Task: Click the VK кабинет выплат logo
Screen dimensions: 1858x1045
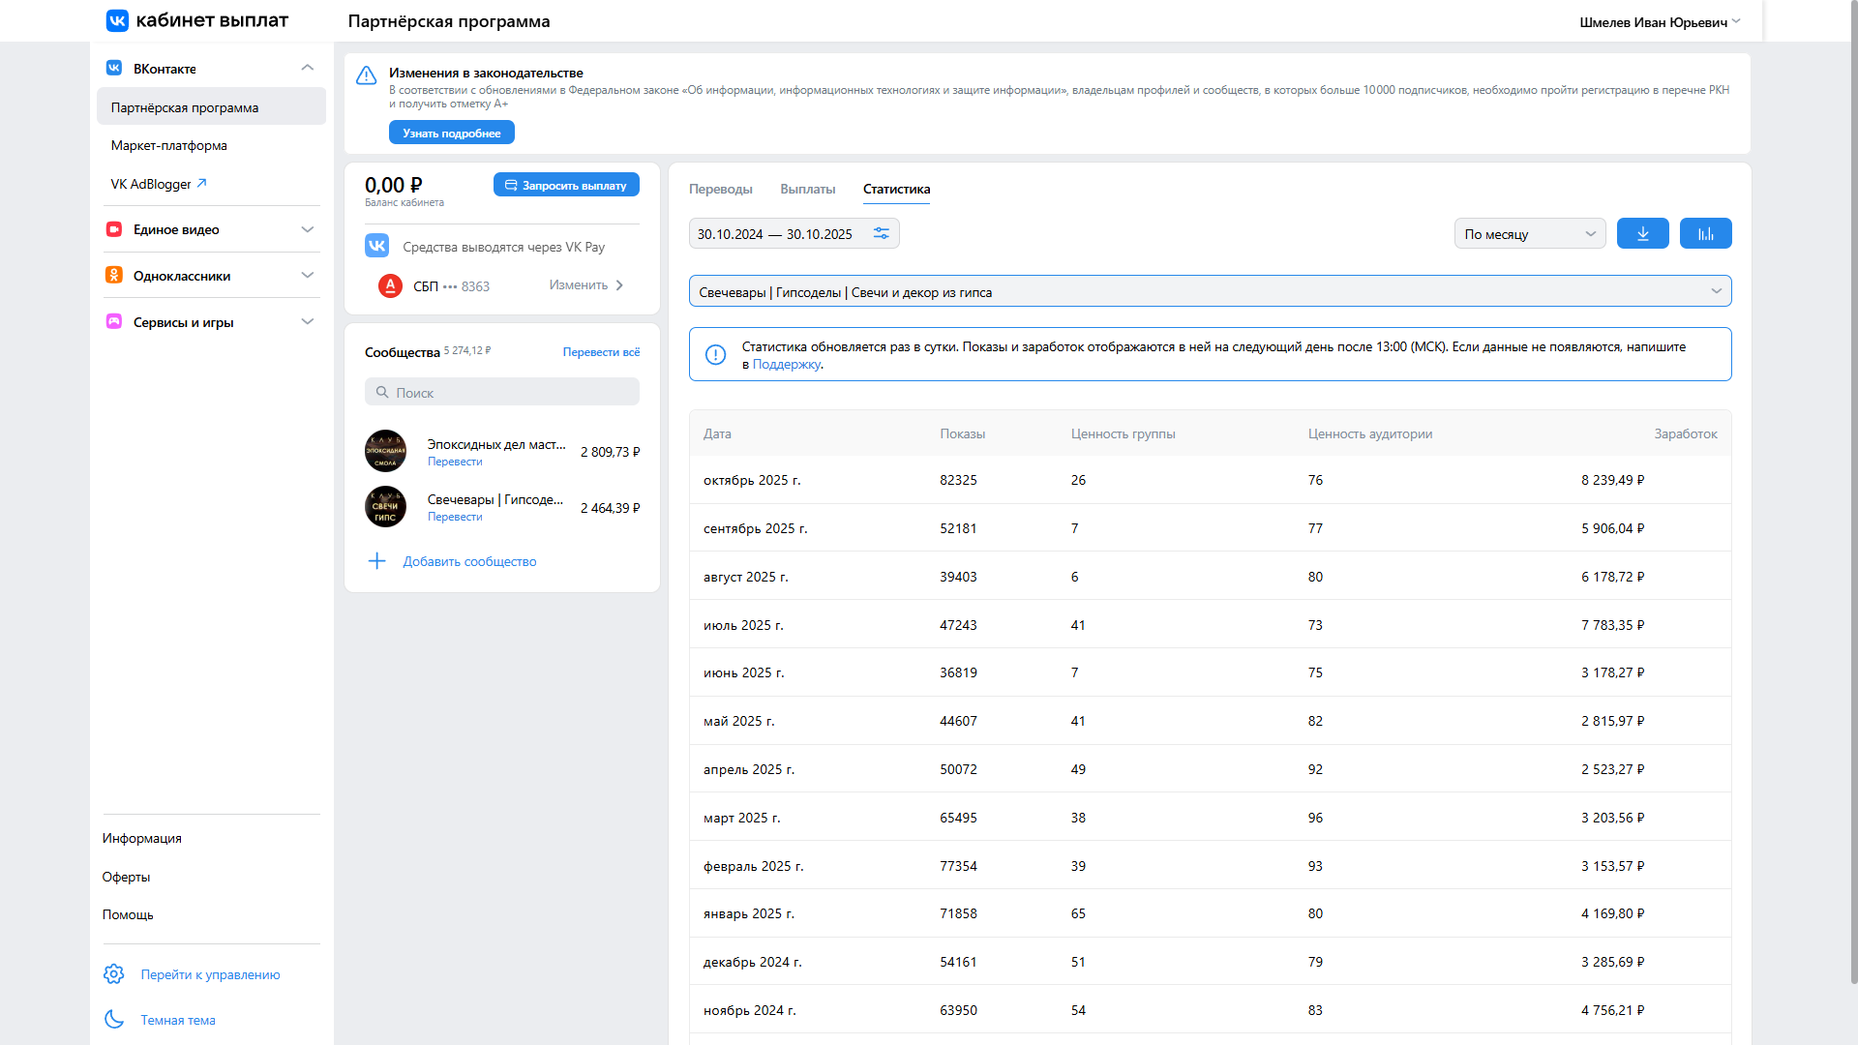Action: tap(197, 20)
